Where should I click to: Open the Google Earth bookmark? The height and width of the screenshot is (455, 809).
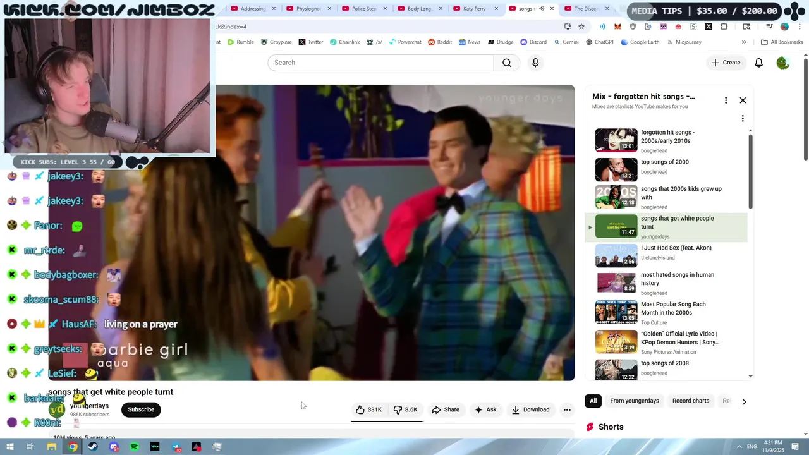click(x=640, y=42)
